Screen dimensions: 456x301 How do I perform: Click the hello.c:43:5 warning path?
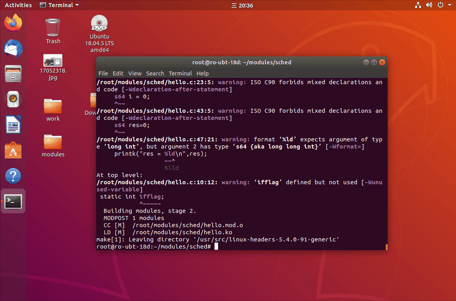pos(155,111)
